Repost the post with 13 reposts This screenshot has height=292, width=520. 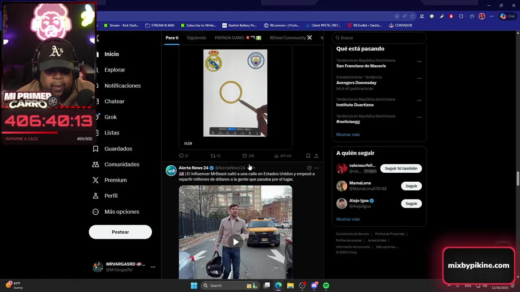coord(215,156)
